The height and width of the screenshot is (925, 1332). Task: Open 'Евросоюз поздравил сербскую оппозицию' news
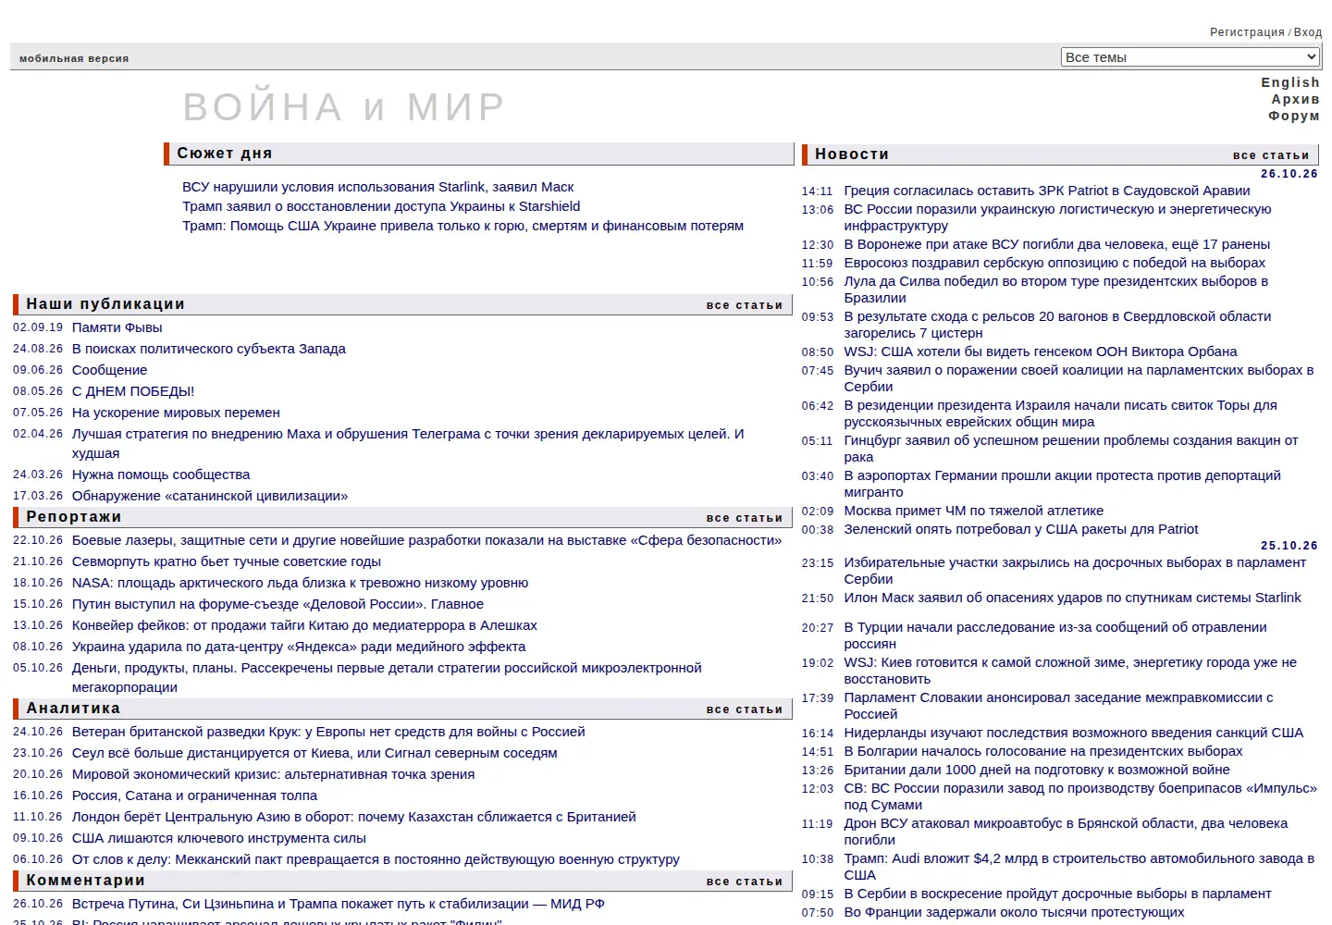coord(1054,263)
